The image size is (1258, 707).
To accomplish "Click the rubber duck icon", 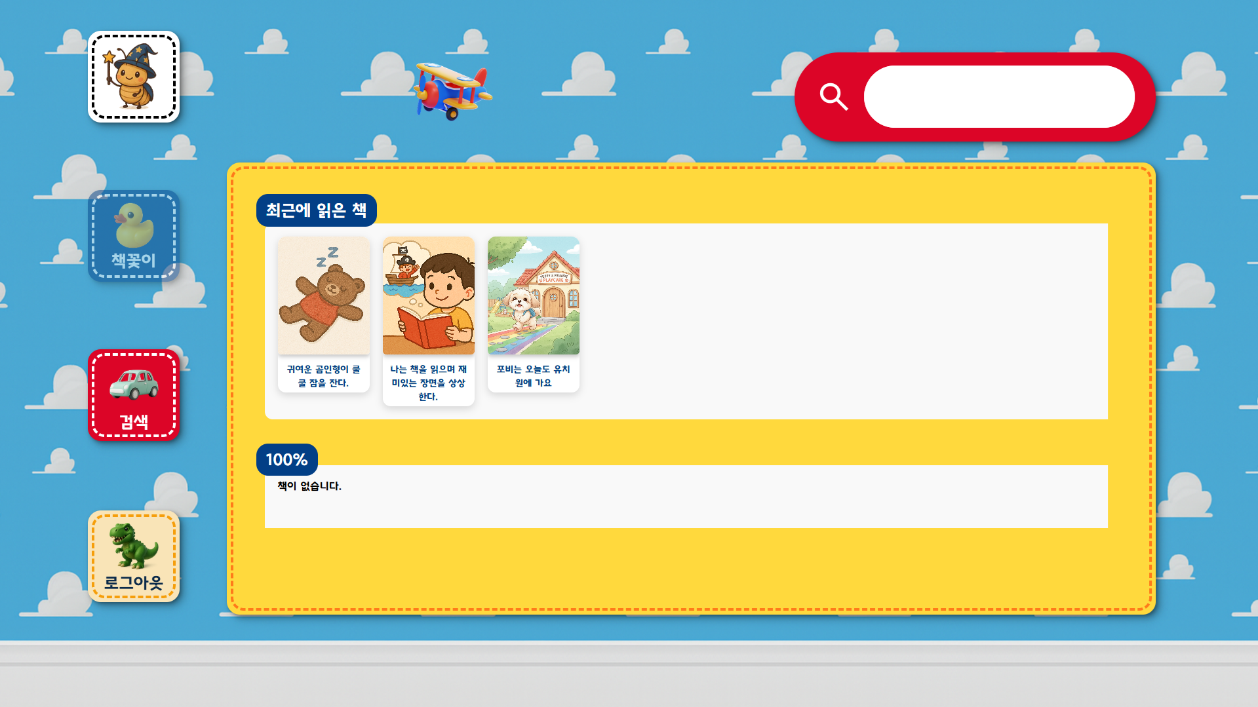I will 134,225.
